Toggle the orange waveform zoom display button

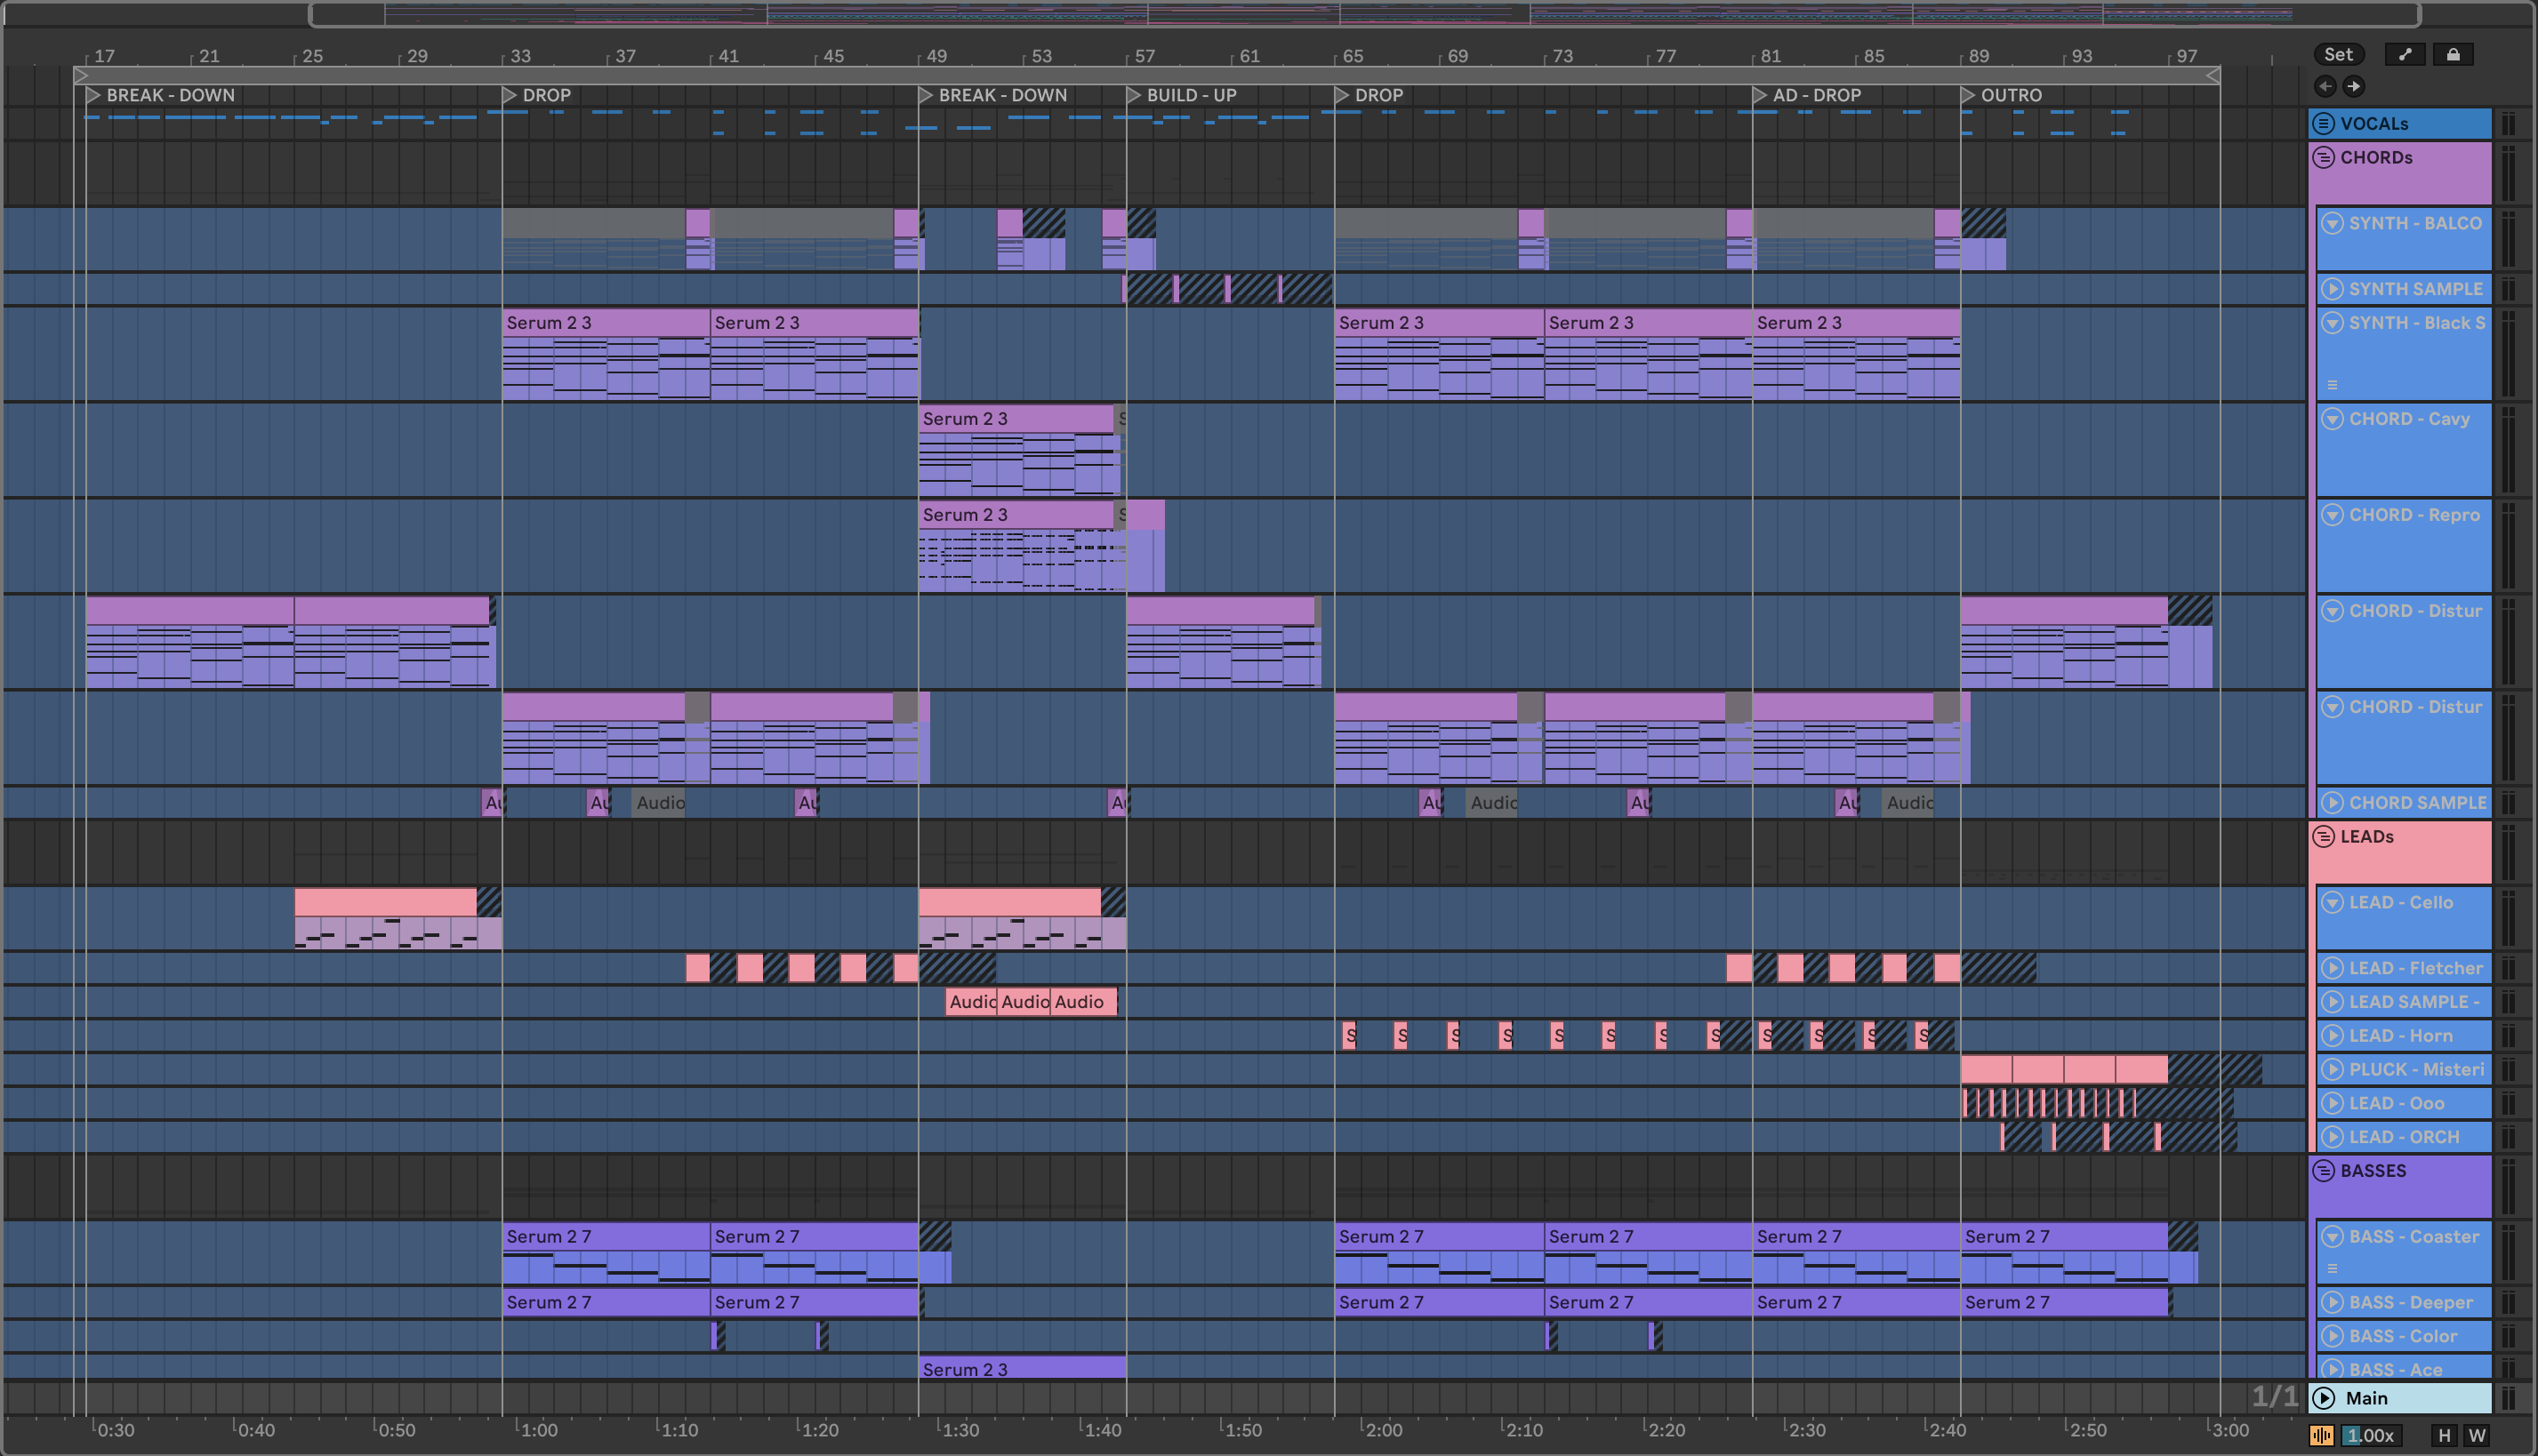point(2322,1435)
